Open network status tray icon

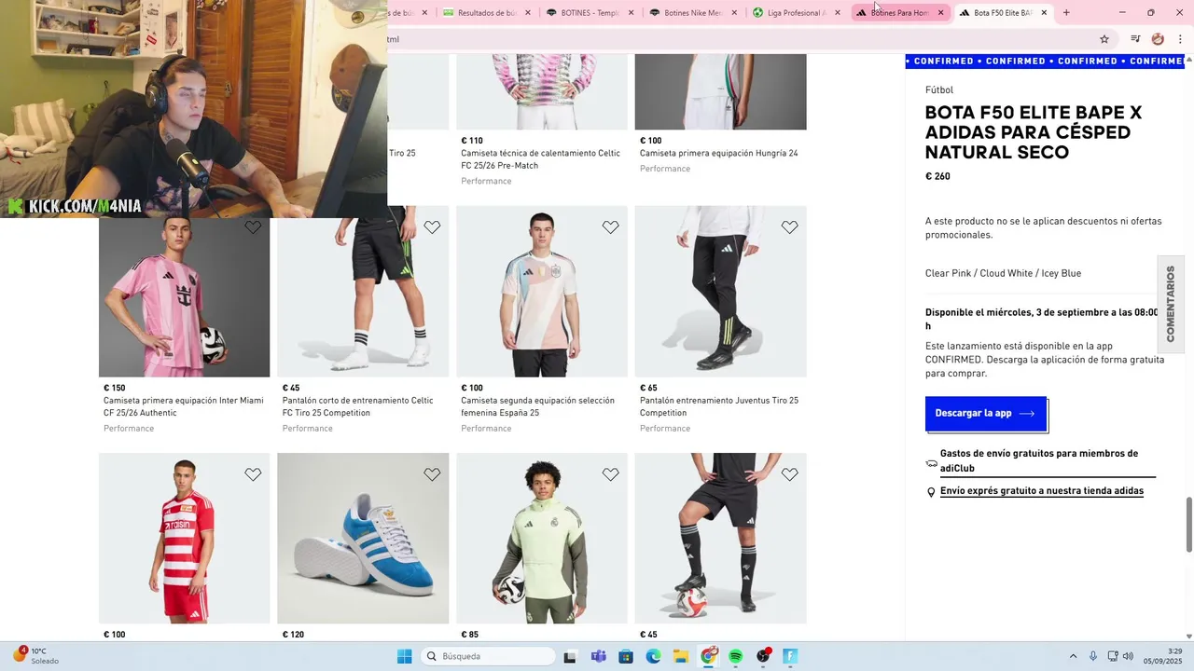(x=1113, y=656)
